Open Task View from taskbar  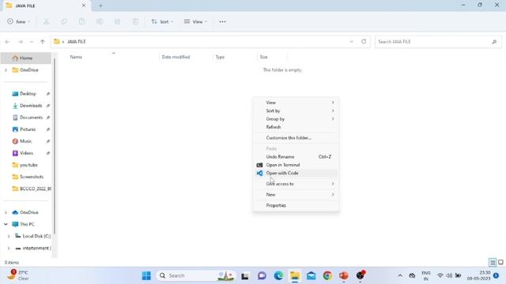(245, 275)
